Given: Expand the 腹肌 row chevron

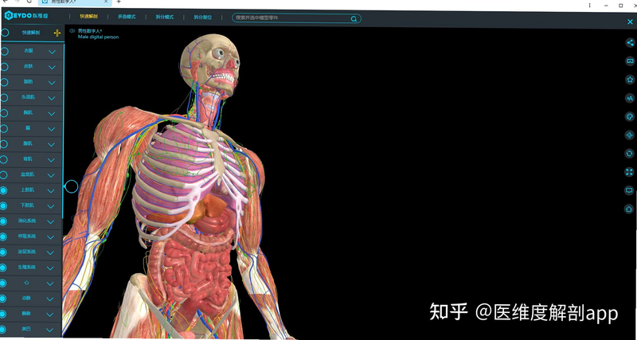Looking at the screenshot, I should 51,145.
